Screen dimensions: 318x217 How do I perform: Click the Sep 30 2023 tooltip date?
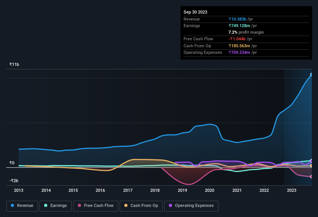click(x=195, y=12)
